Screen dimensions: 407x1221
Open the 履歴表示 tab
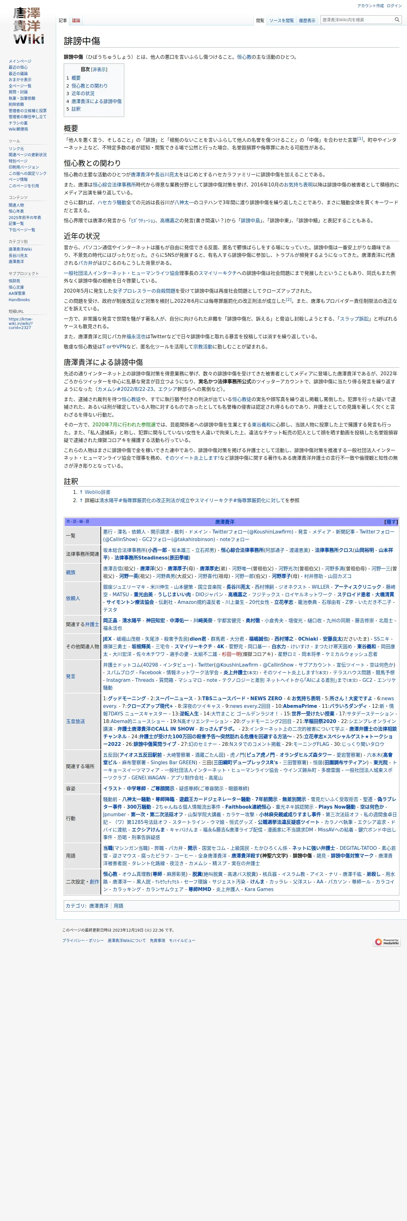307,21
